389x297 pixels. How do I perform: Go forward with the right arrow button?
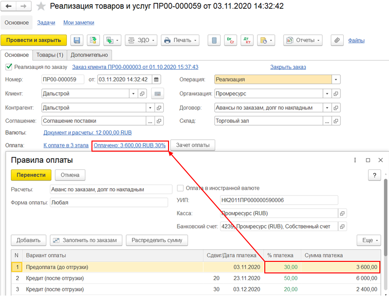pyautogui.click(x=24, y=6)
